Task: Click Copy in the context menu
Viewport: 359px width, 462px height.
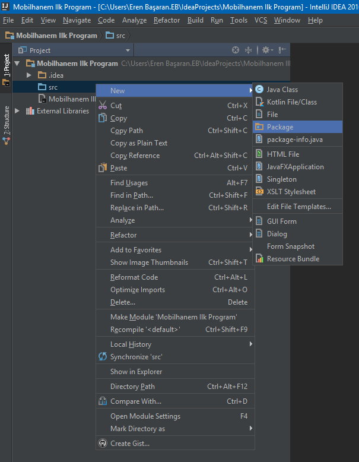Action: [175, 118]
